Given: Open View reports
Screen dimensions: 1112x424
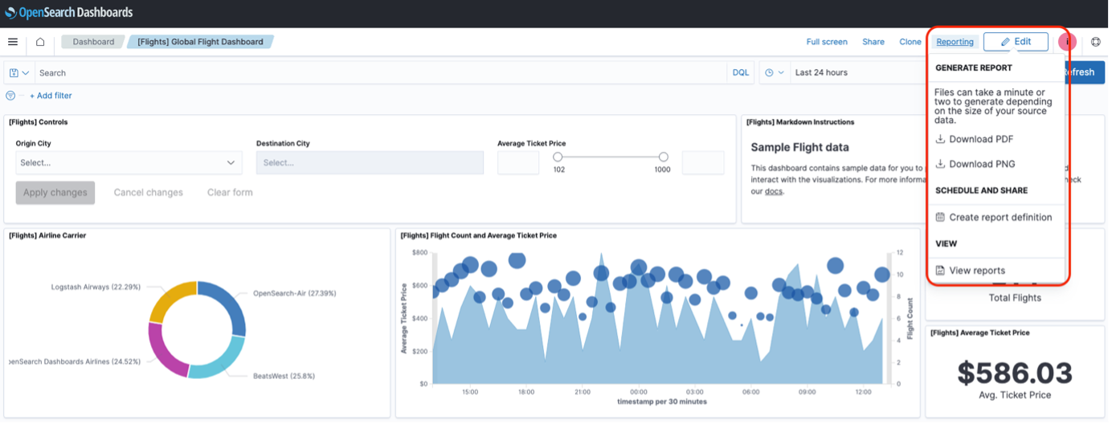Looking at the screenshot, I should coord(971,271).
